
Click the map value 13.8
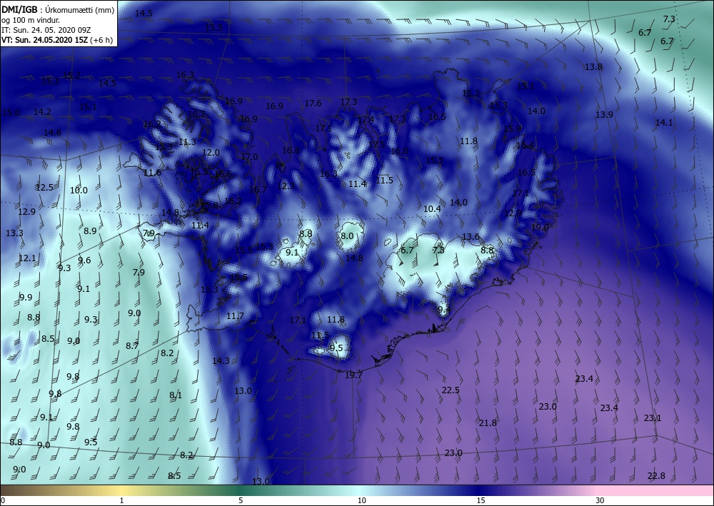click(593, 67)
